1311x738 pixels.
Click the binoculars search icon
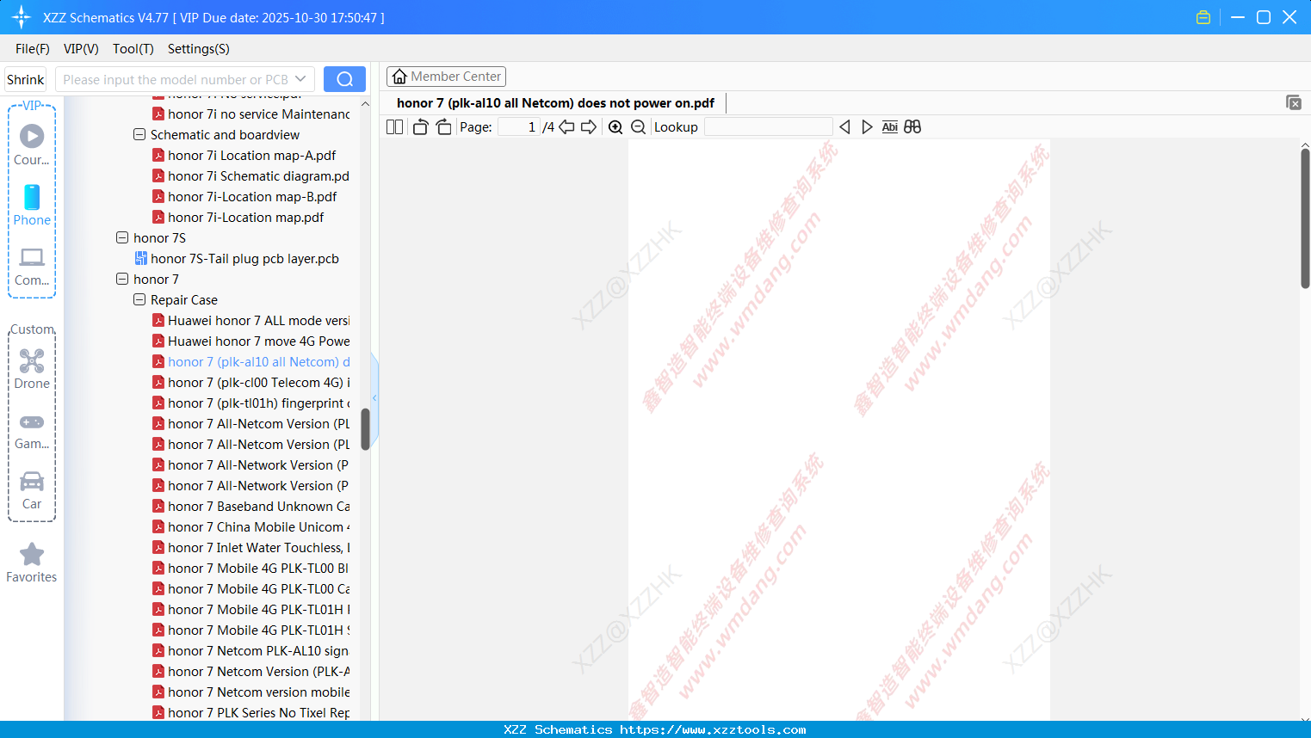click(912, 126)
